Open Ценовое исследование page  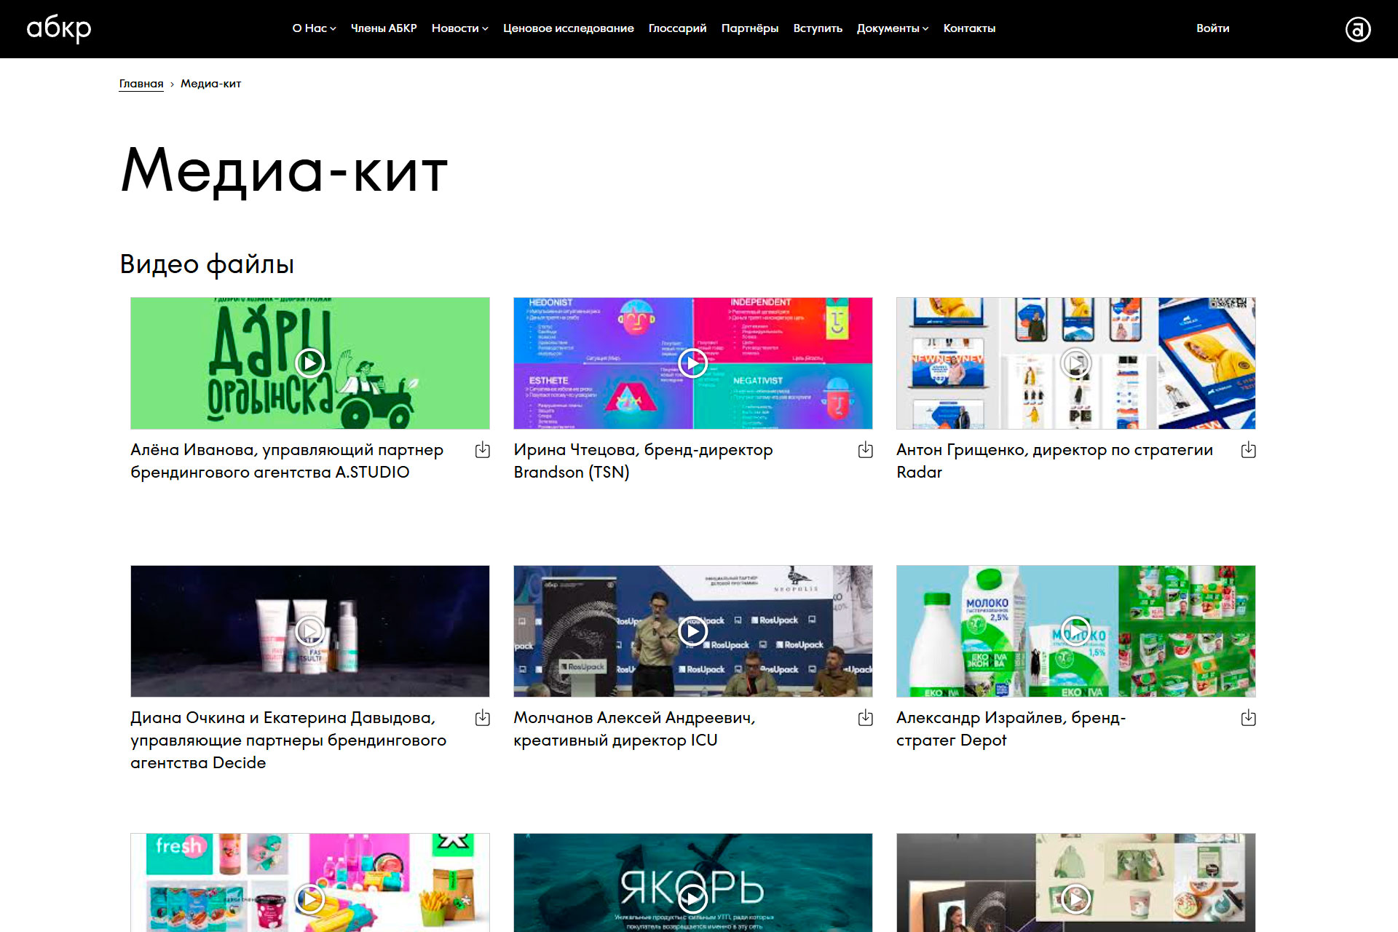[x=568, y=28]
